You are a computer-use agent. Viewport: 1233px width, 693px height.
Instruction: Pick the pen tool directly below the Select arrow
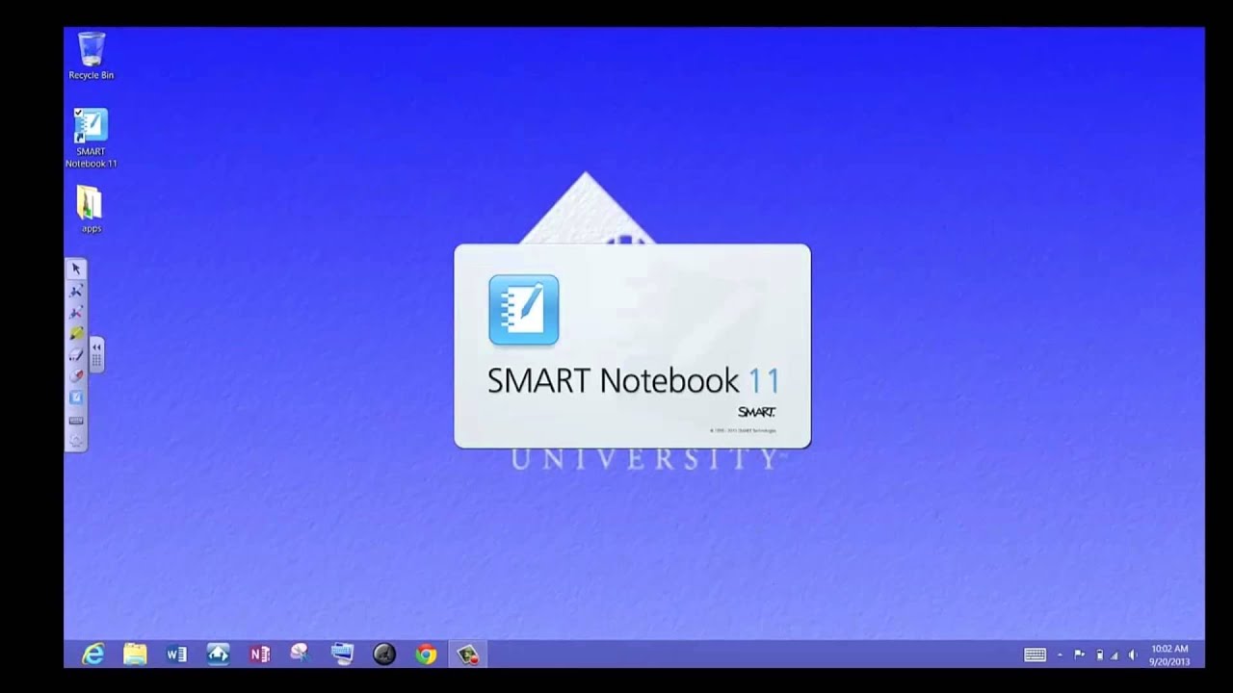(76, 291)
